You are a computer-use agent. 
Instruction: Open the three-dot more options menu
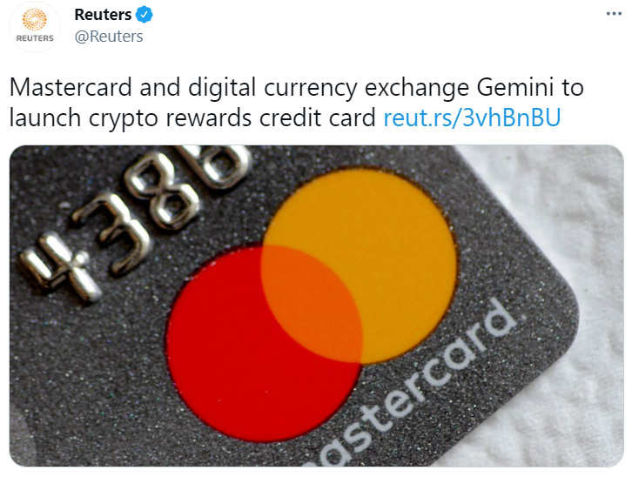point(614,14)
